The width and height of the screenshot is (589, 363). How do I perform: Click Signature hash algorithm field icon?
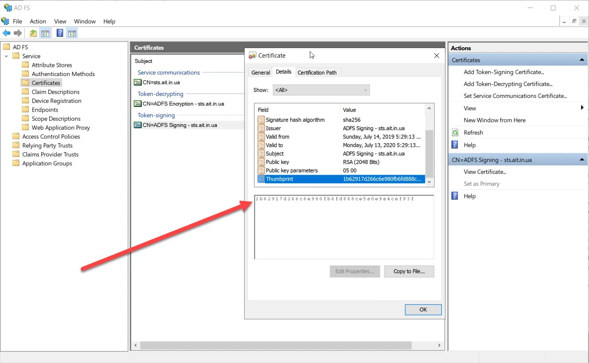(261, 120)
